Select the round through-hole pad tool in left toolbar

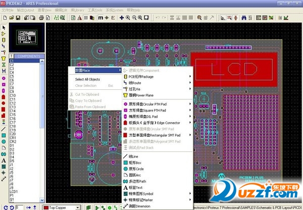point(4,78)
